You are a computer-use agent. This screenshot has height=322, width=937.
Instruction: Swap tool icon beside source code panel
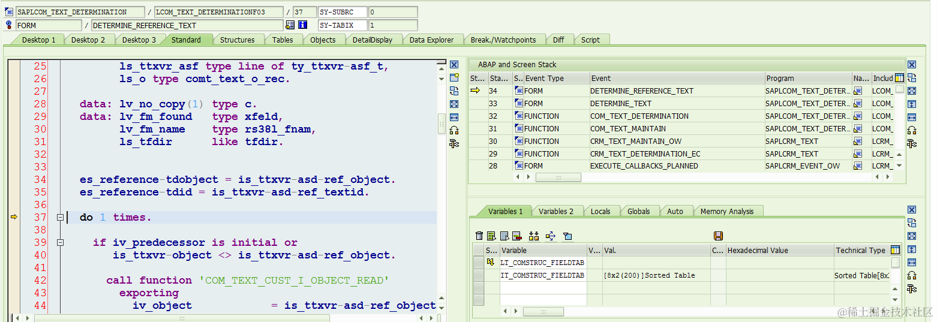[454, 91]
